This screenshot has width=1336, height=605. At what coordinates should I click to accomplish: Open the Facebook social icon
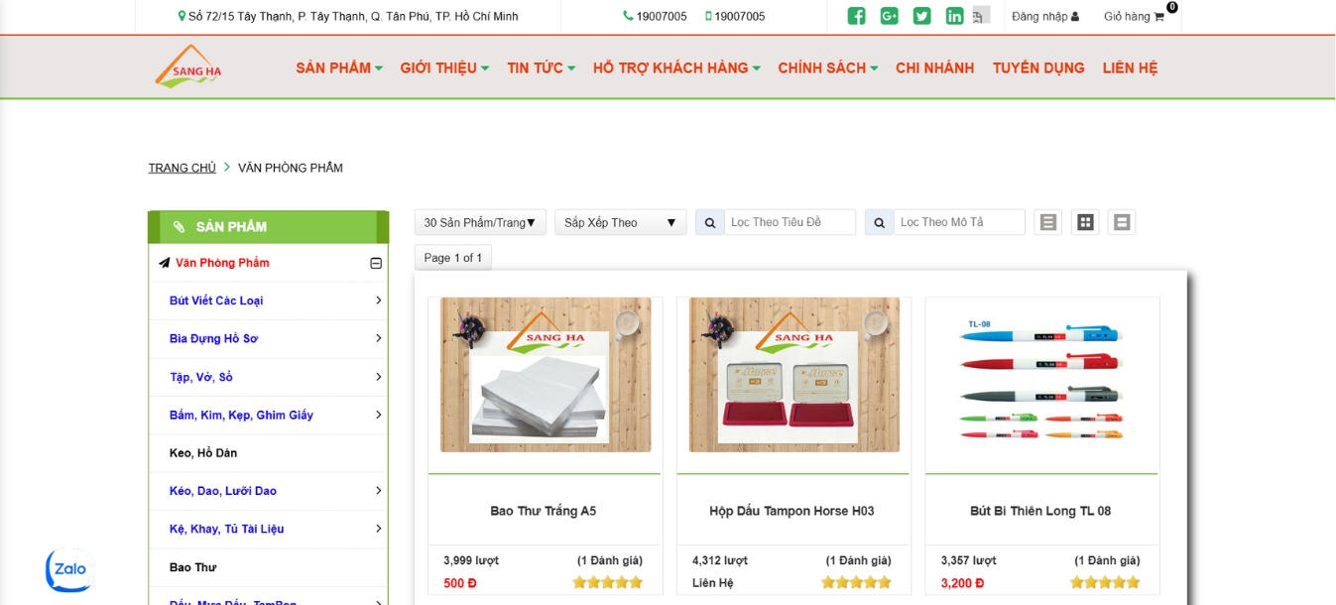pos(856,16)
